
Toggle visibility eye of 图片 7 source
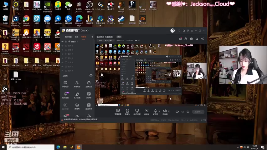(x=62, y=54)
